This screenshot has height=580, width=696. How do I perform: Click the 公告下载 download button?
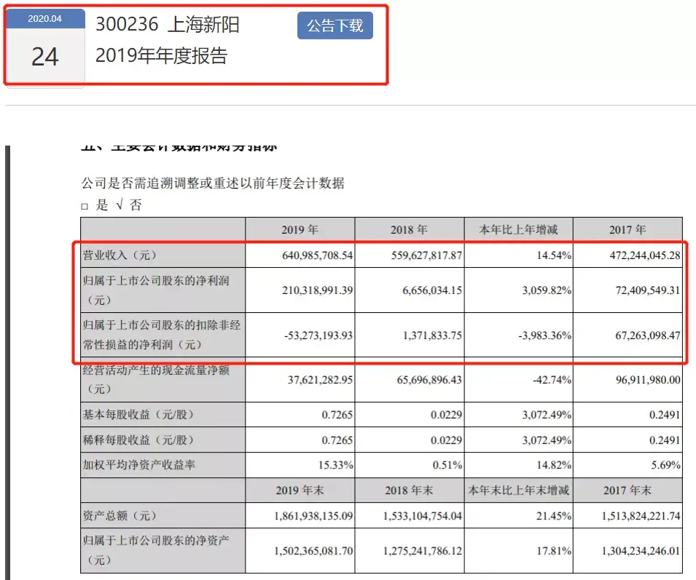tap(335, 25)
